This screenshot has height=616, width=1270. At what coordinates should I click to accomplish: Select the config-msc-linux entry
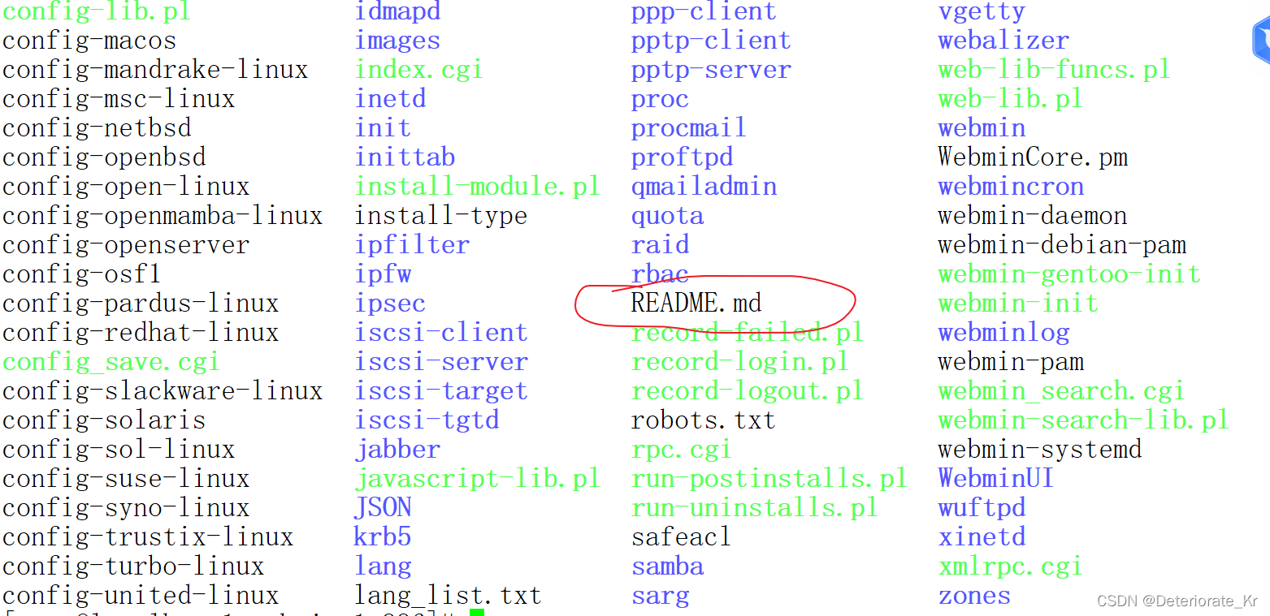(119, 99)
